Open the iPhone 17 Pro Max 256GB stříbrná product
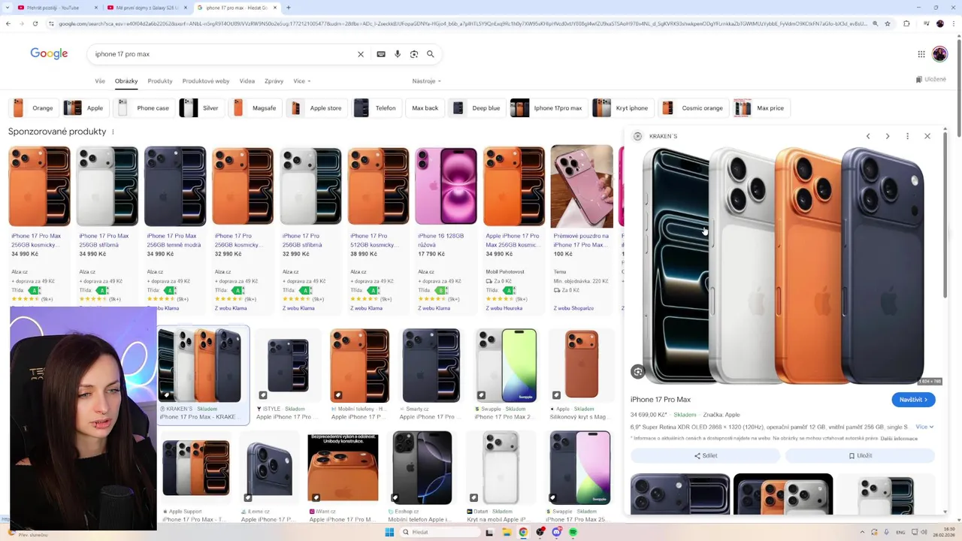This screenshot has width=962, height=541. pos(107,225)
